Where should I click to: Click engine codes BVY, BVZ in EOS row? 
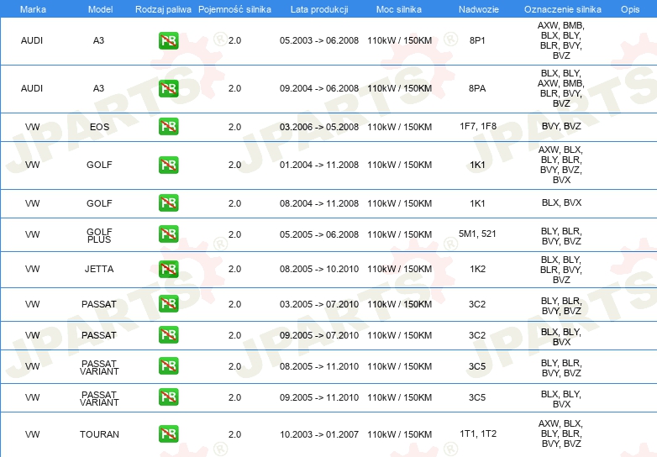(x=561, y=126)
